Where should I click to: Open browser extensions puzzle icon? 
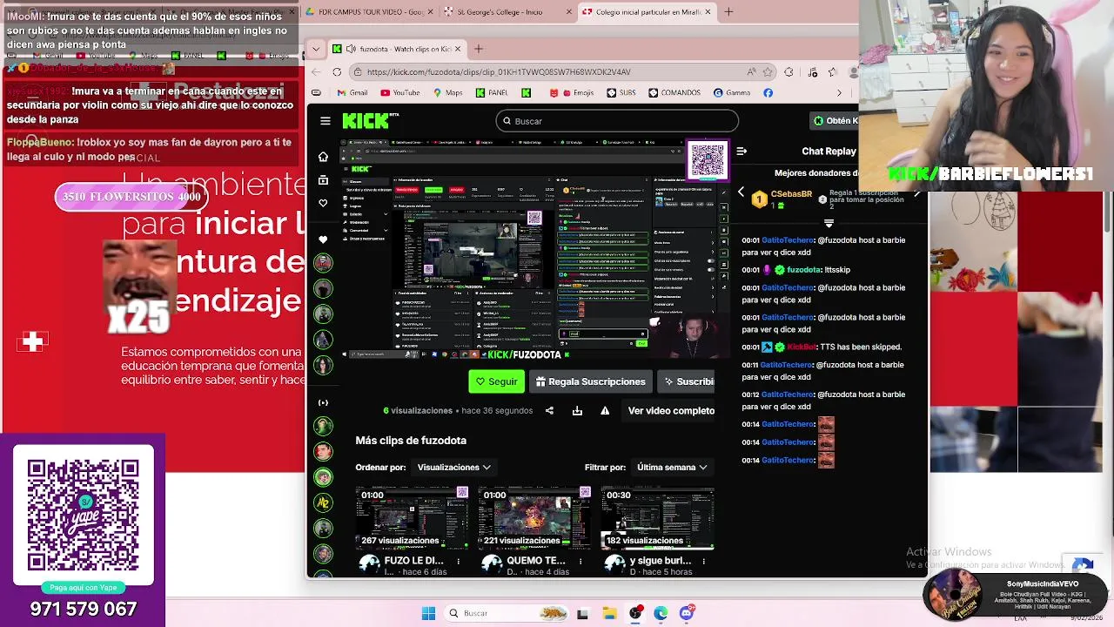pos(789,72)
